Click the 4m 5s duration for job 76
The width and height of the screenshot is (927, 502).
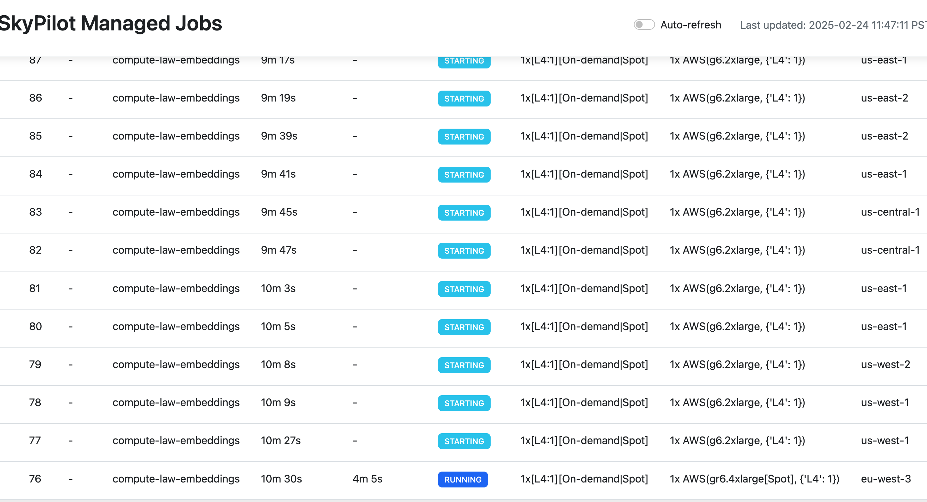click(x=367, y=479)
